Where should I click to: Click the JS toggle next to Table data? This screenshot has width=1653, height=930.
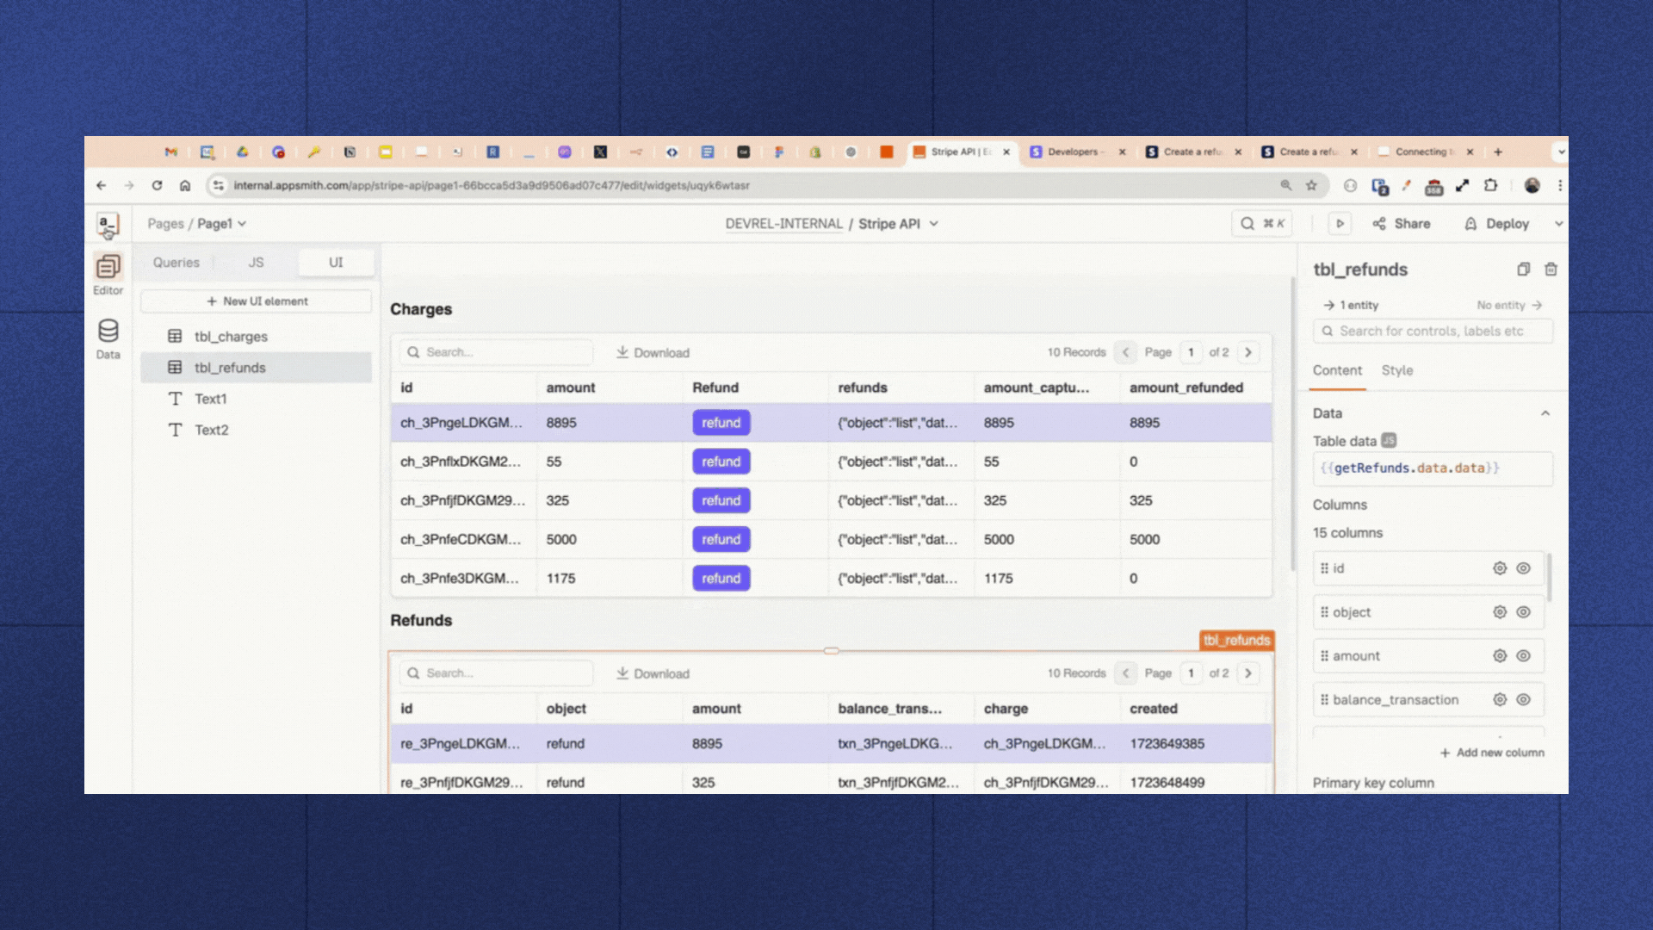[1387, 441]
